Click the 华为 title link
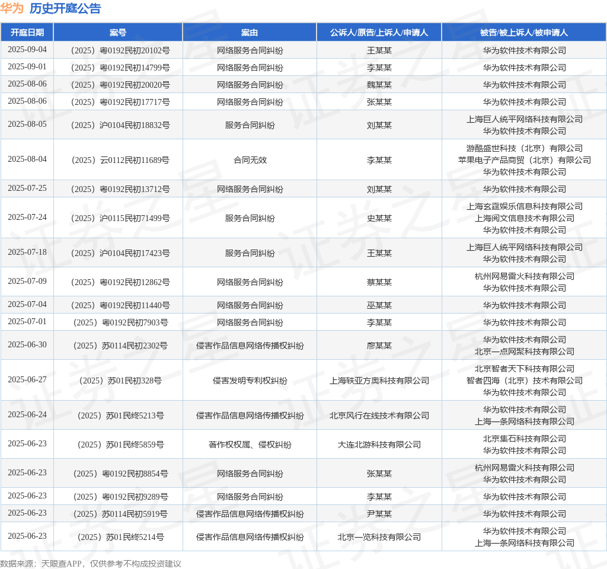This screenshot has width=607, height=569. (12, 8)
